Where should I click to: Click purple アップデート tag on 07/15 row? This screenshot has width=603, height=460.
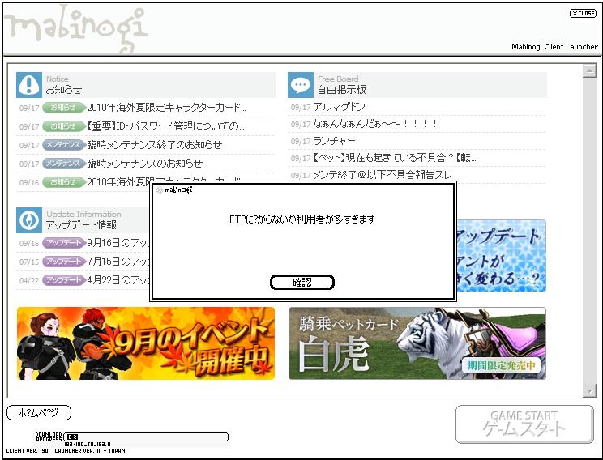[x=63, y=262]
